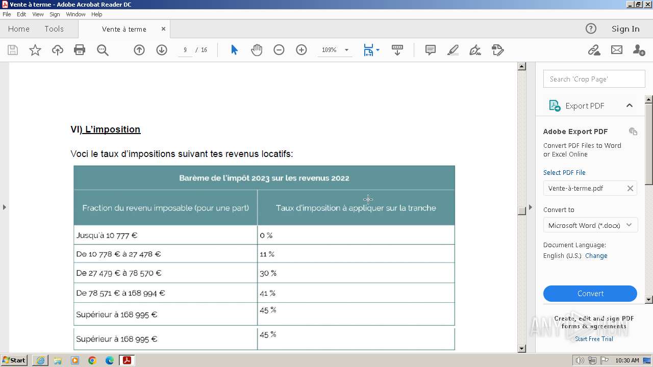
Task: Click the Change language link
Action: point(596,255)
